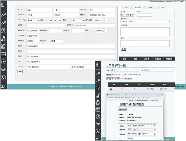Click the 完了 button in 架電予約一覧
The image size is (186, 141).
[113, 79]
